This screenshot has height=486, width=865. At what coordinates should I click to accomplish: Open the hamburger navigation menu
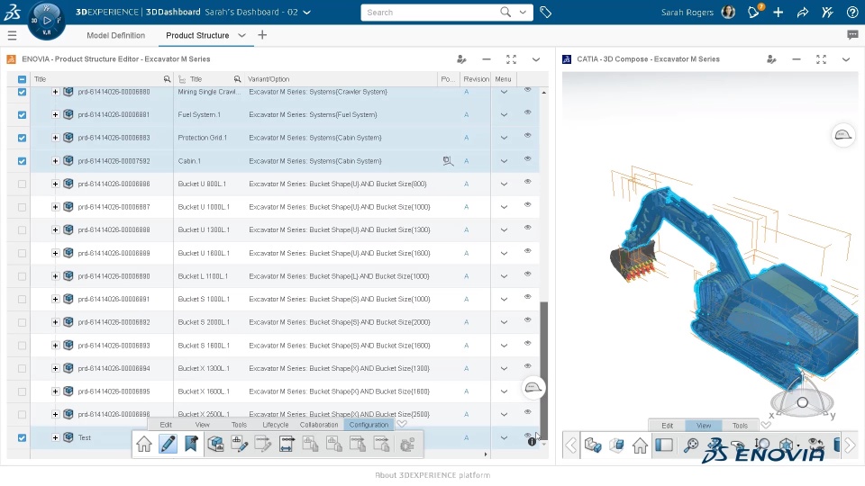pos(12,36)
